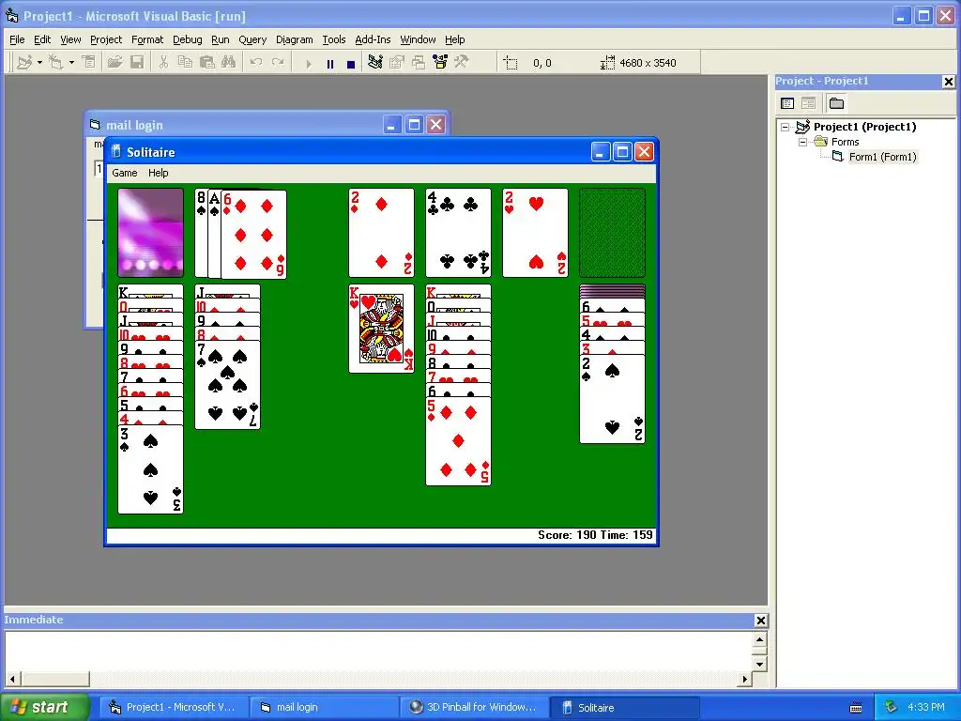Open the Add Form dropdown arrow

point(71,63)
